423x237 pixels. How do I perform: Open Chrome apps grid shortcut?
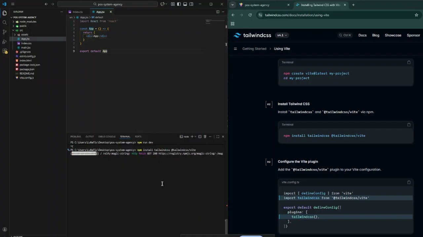[232, 24]
